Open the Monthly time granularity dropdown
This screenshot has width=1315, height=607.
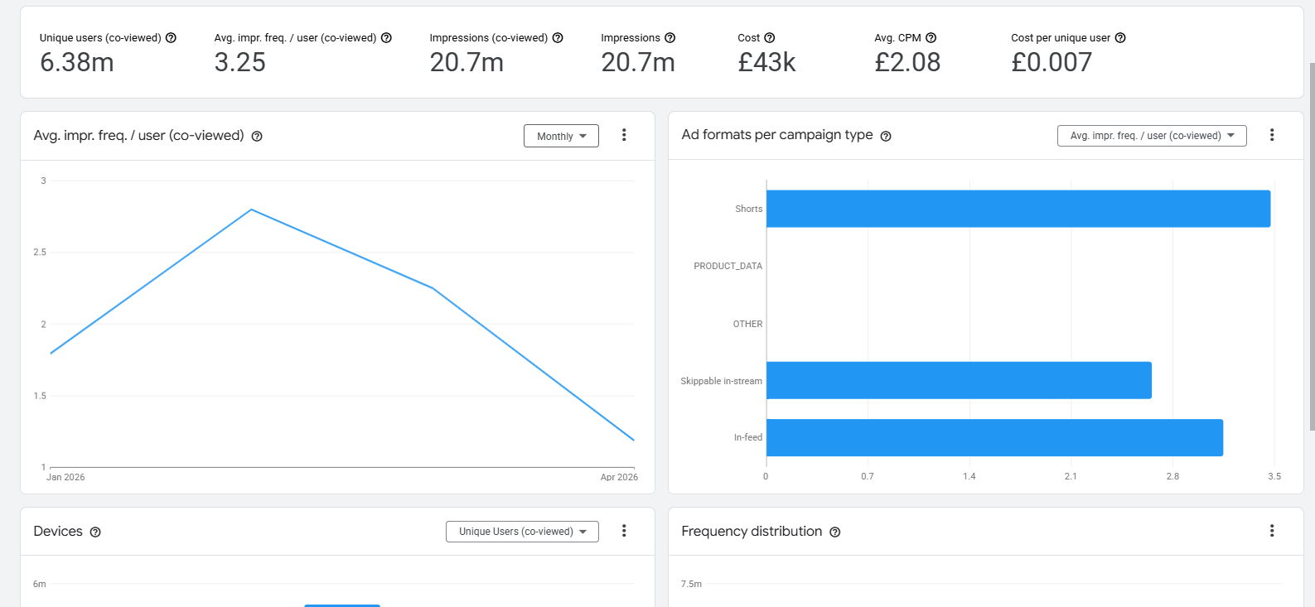[x=561, y=136]
